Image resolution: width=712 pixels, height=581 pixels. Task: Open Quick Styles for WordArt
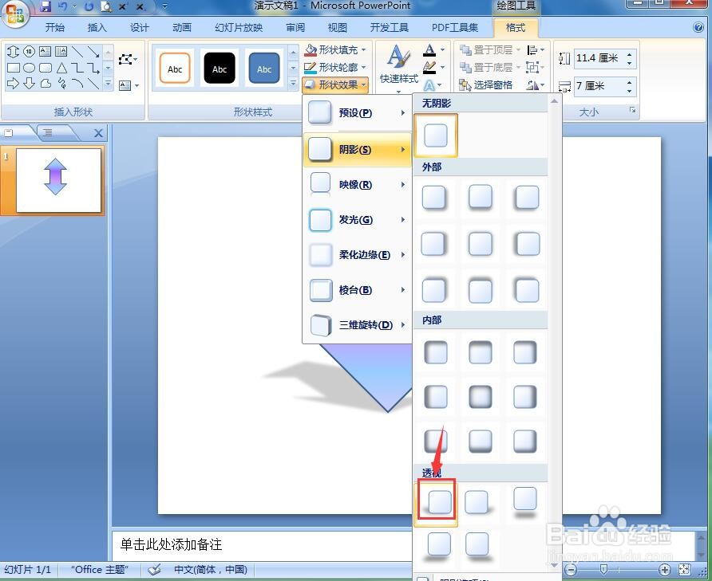[x=398, y=68]
